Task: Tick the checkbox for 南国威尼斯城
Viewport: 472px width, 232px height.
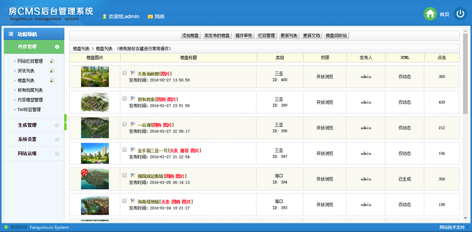Action: pos(125,175)
